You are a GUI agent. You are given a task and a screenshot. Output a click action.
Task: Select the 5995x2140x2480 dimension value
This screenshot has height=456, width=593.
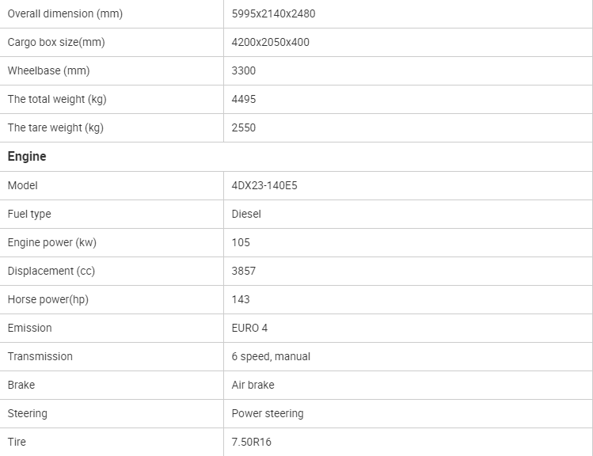point(273,13)
